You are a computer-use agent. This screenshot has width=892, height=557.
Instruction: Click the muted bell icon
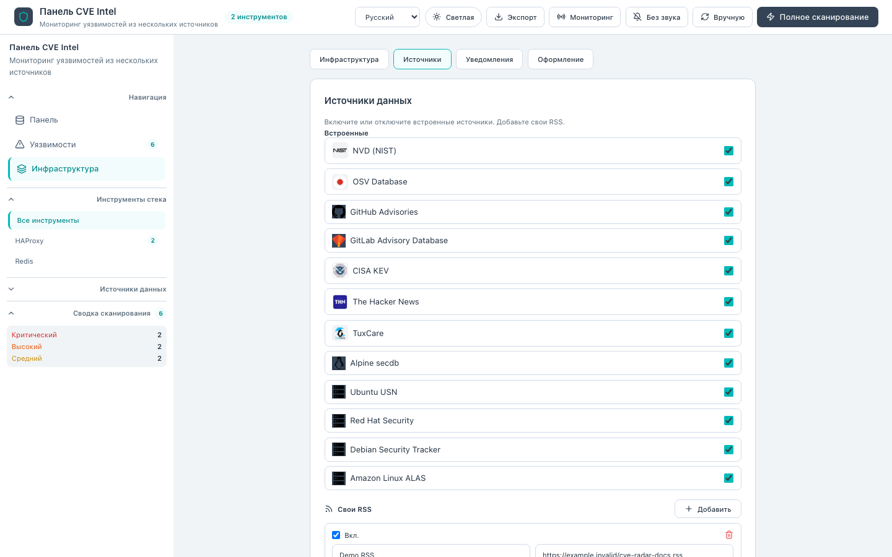637,17
